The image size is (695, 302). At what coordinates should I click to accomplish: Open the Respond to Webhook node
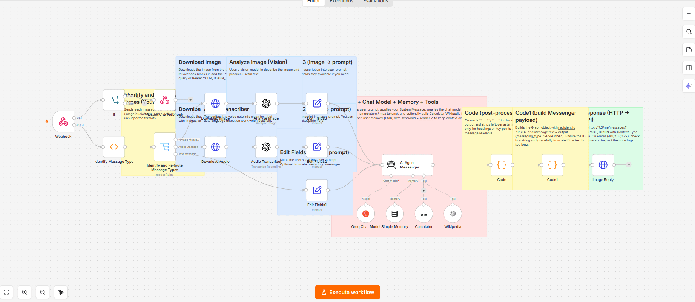(165, 100)
